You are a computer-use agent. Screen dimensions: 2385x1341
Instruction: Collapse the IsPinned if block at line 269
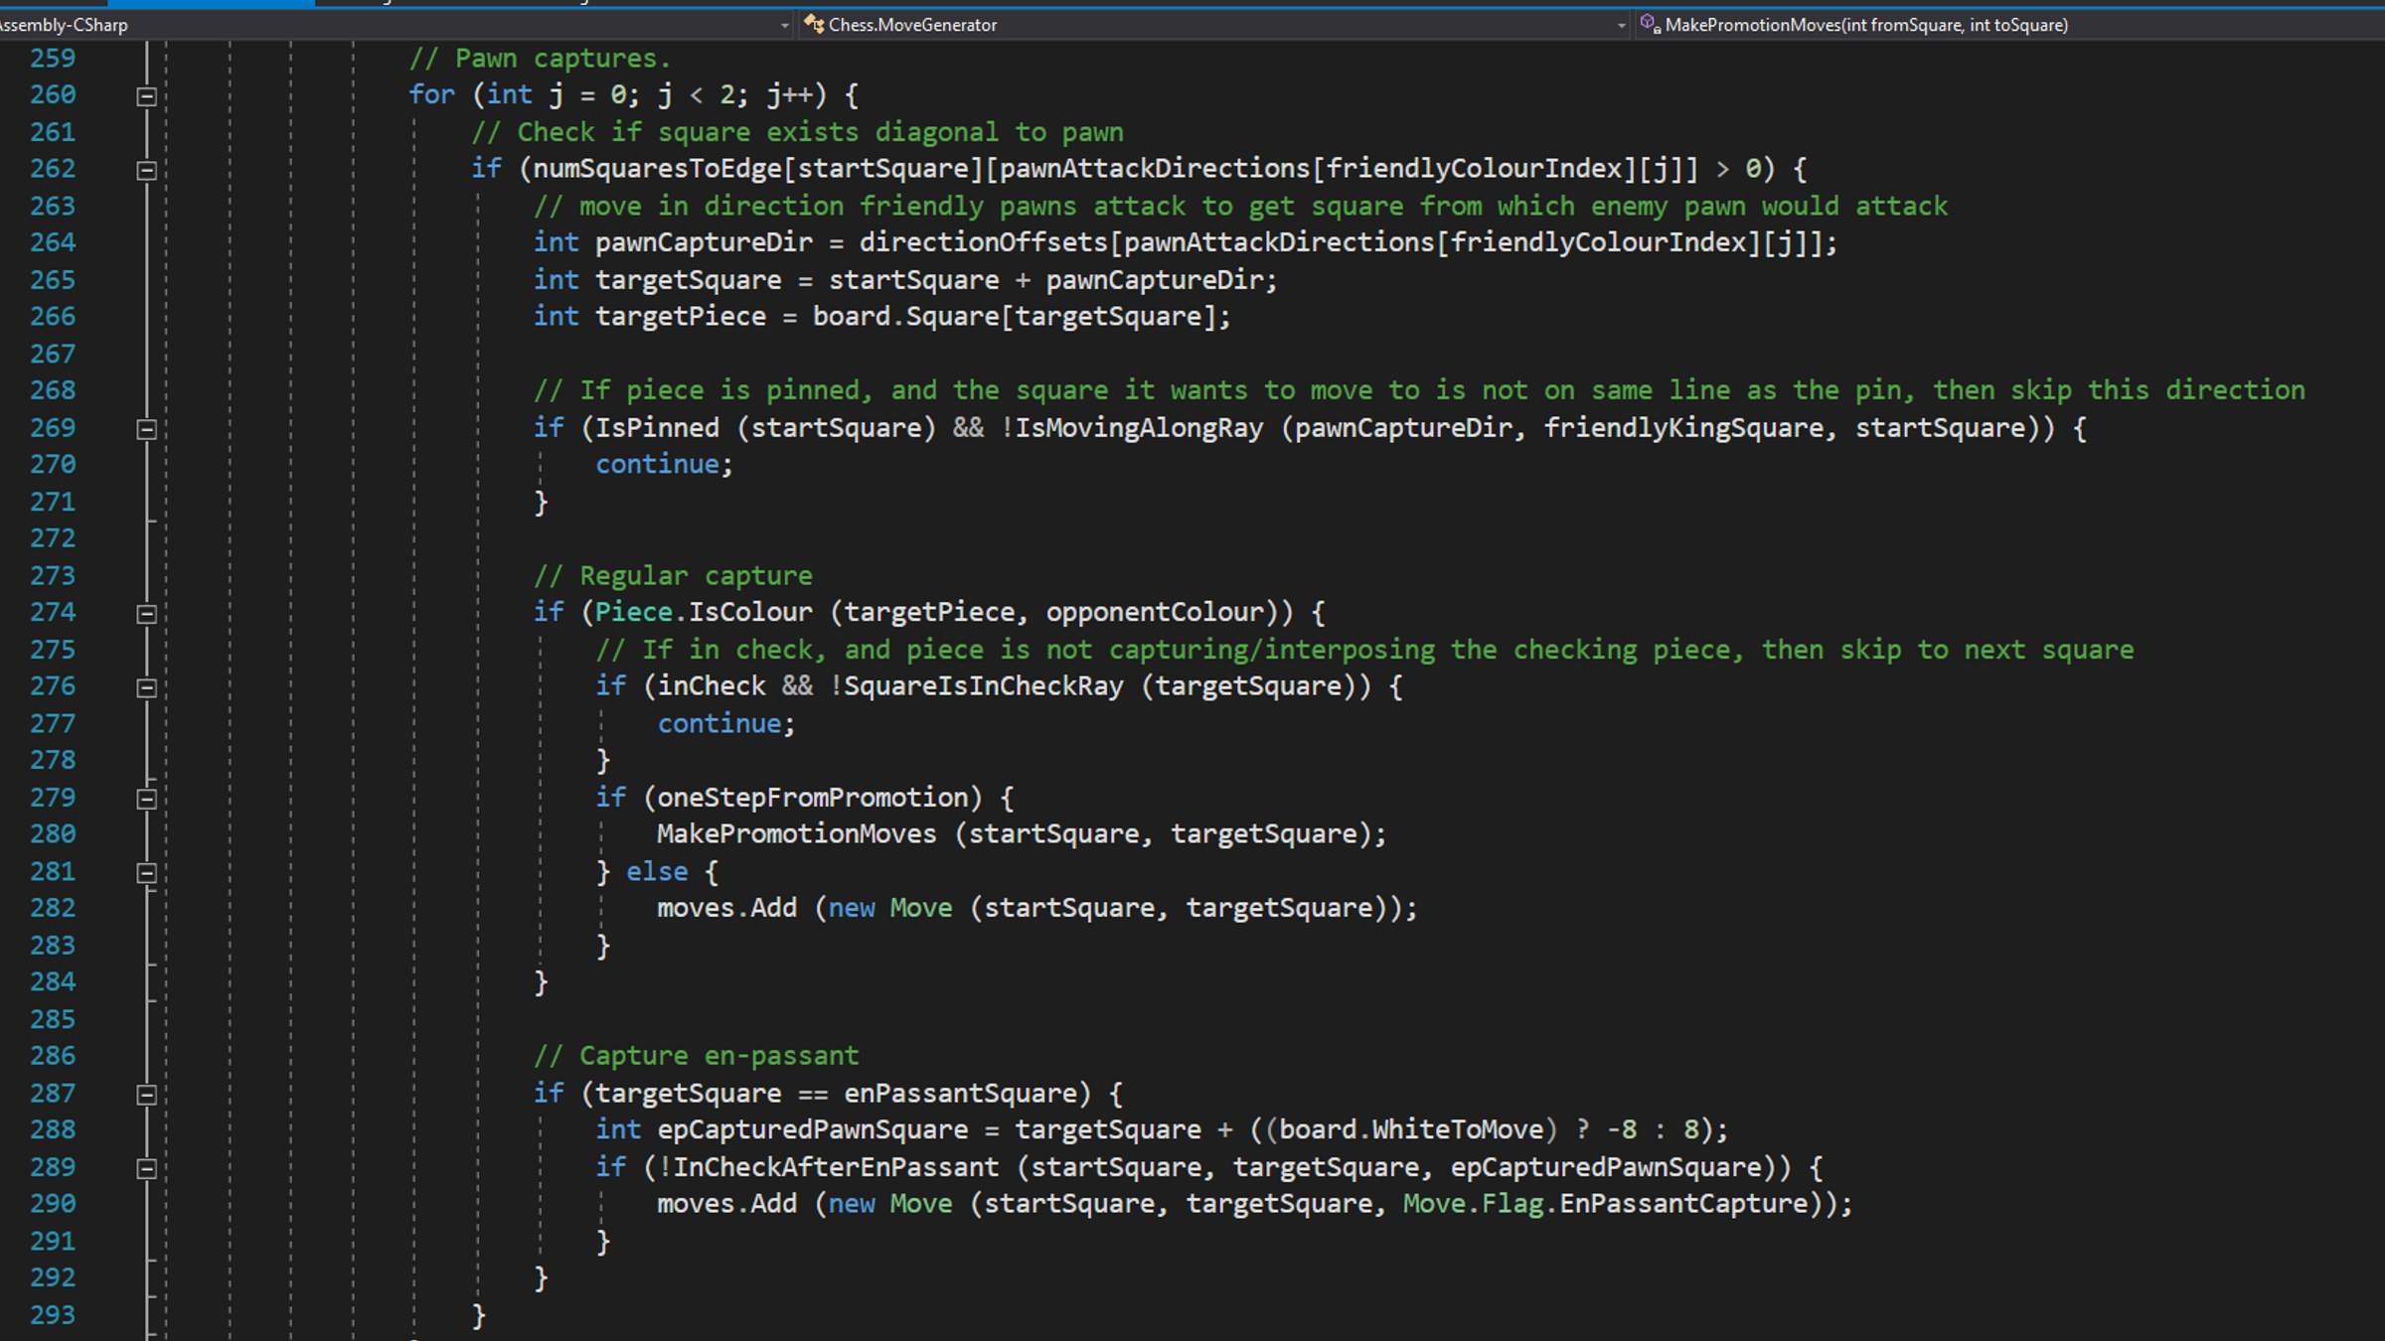146,429
